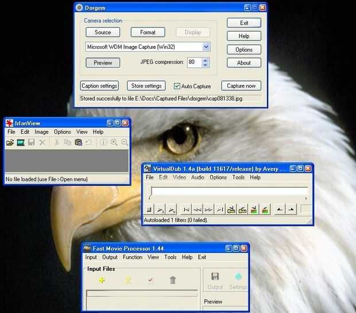Zoom out with IrfanView's magnifier minus
Screen dimensions: 356x313
[125, 142]
